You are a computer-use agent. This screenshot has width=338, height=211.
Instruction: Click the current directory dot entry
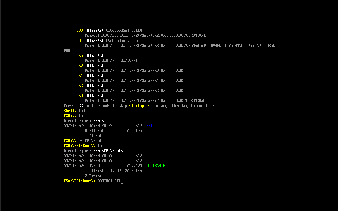(x=147, y=156)
